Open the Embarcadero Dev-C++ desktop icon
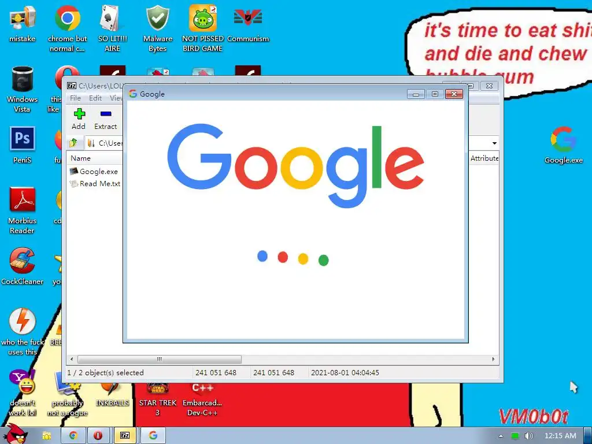592x444 pixels. [203, 399]
